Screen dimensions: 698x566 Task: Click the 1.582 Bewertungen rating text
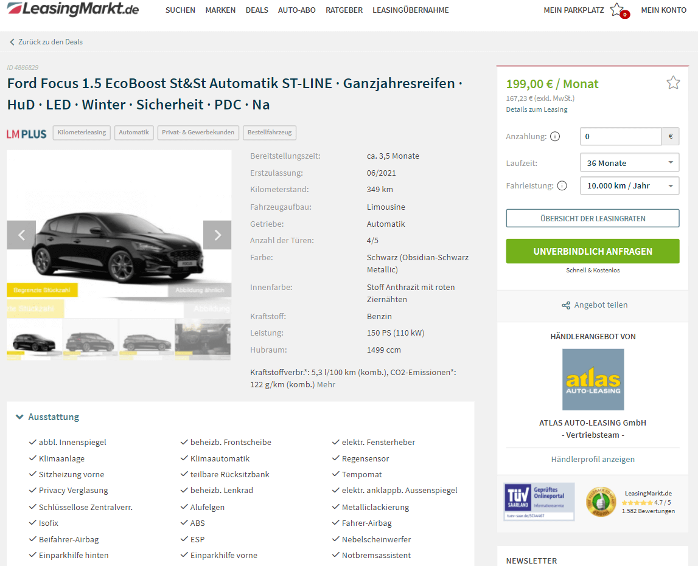[x=648, y=511]
